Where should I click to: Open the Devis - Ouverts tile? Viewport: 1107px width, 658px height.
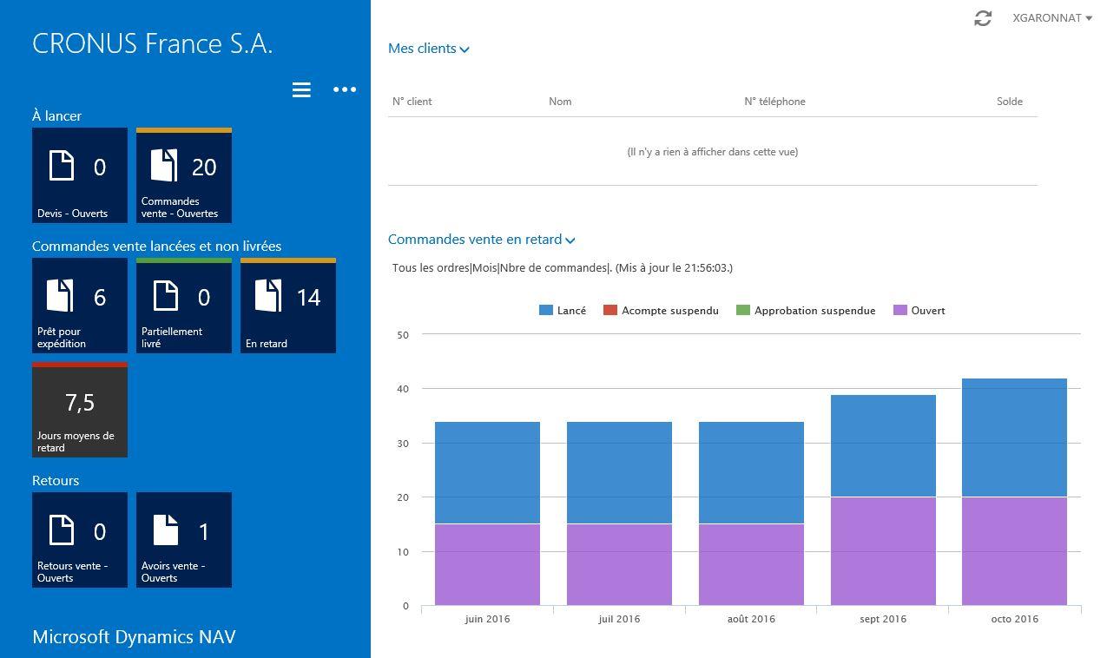tap(80, 175)
